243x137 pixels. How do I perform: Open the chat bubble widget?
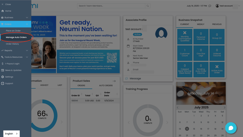pyautogui.click(x=231, y=128)
